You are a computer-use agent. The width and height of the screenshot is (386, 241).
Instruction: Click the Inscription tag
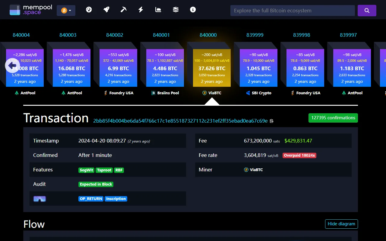pyautogui.click(x=116, y=199)
